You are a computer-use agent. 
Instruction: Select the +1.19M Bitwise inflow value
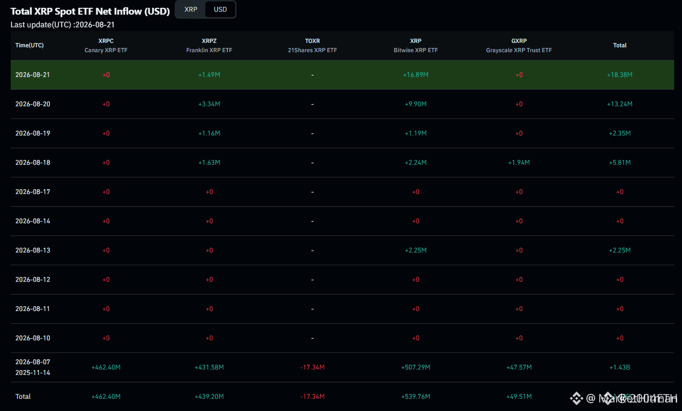[416, 133]
